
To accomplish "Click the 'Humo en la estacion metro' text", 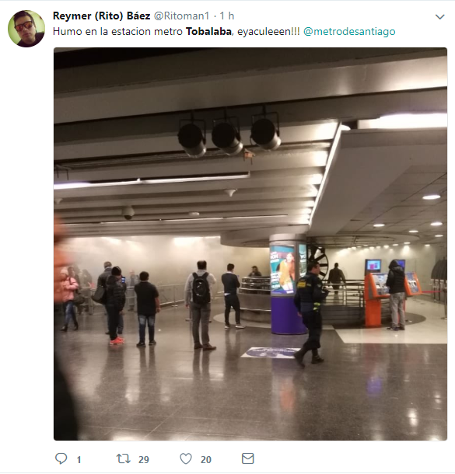I will (x=117, y=31).
